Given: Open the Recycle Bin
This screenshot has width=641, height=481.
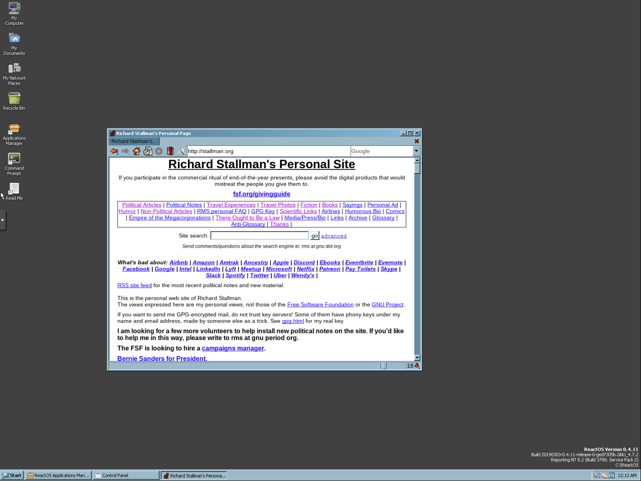Looking at the screenshot, I should 14,101.
